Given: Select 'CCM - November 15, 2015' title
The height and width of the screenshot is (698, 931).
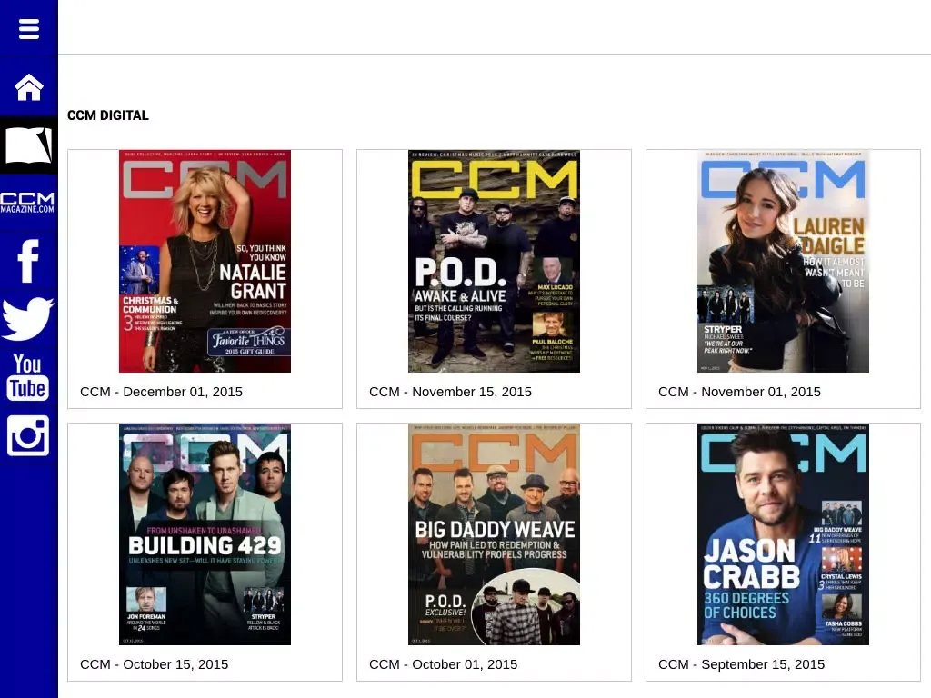Looking at the screenshot, I should click(451, 392).
